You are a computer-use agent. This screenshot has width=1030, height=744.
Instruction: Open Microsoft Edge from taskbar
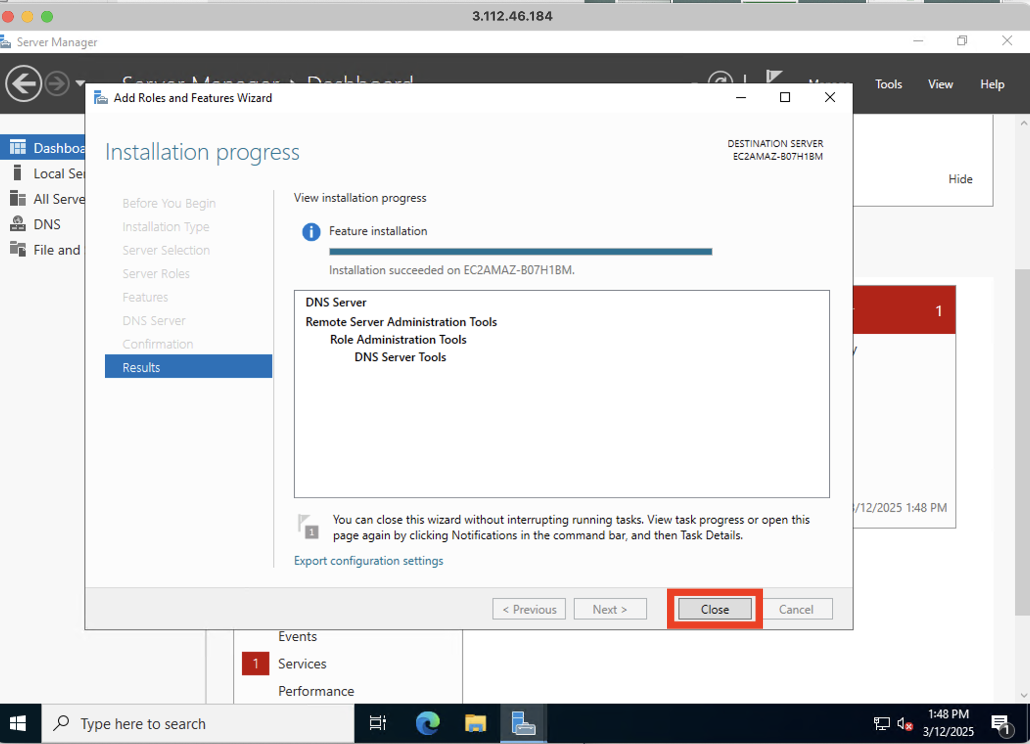pos(427,723)
